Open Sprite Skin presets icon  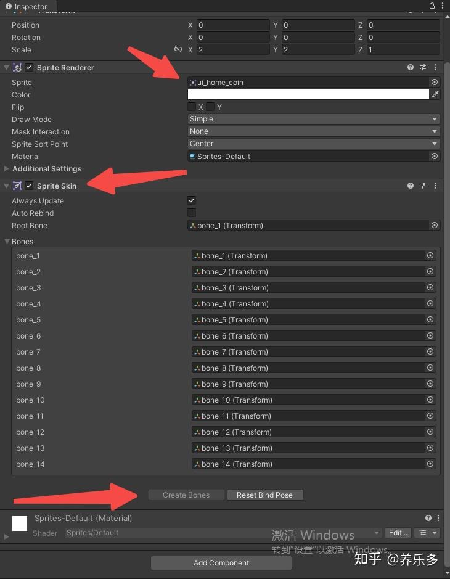(x=423, y=186)
